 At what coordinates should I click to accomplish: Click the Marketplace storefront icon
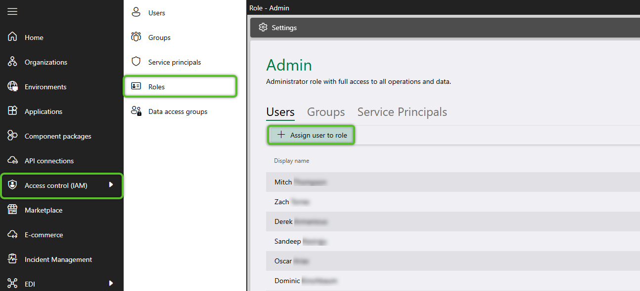click(x=12, y=210)
